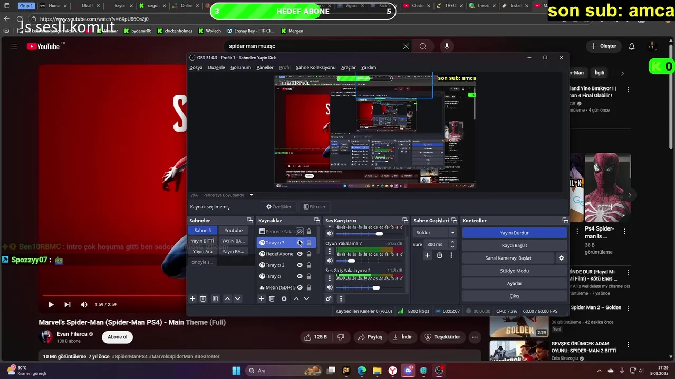Toggle lock on Tarayıcı 2 source
675x379 pixels.
point(309,265)
